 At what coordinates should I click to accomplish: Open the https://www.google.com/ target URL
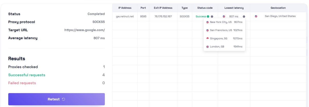coord(84,30)
